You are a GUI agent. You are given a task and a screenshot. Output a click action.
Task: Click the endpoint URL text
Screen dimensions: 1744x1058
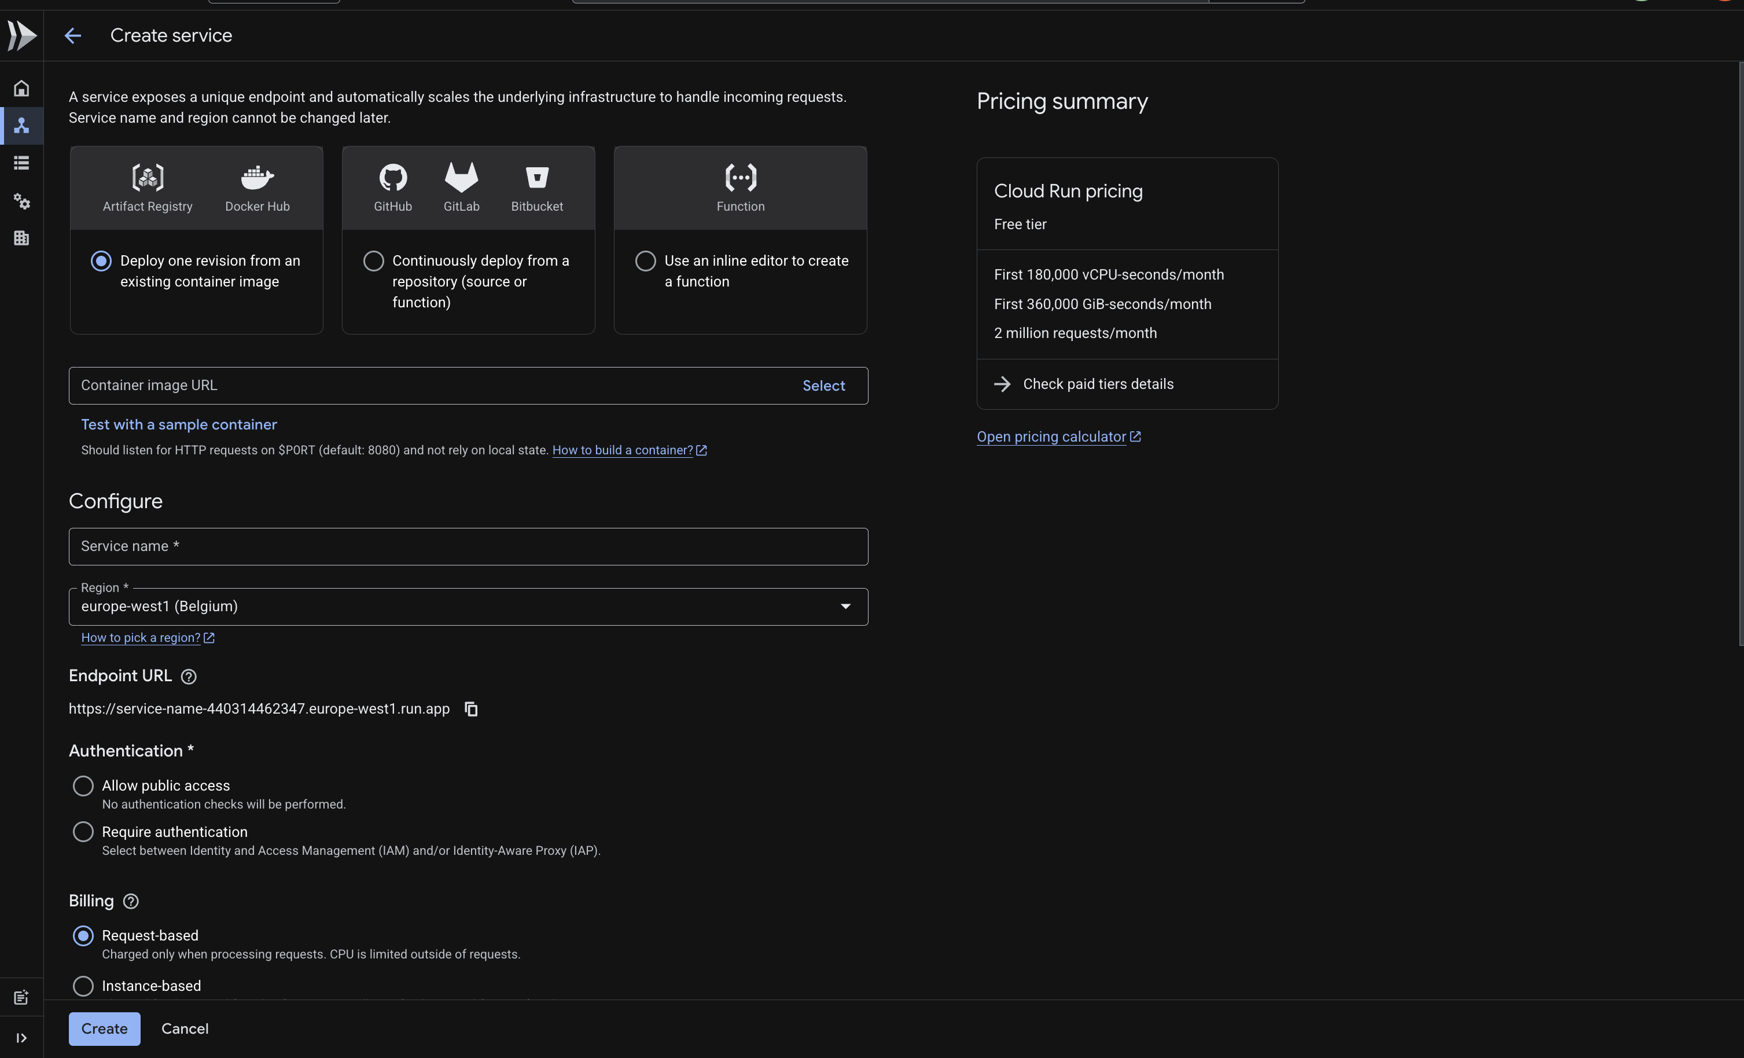click(x=259, y=709)
